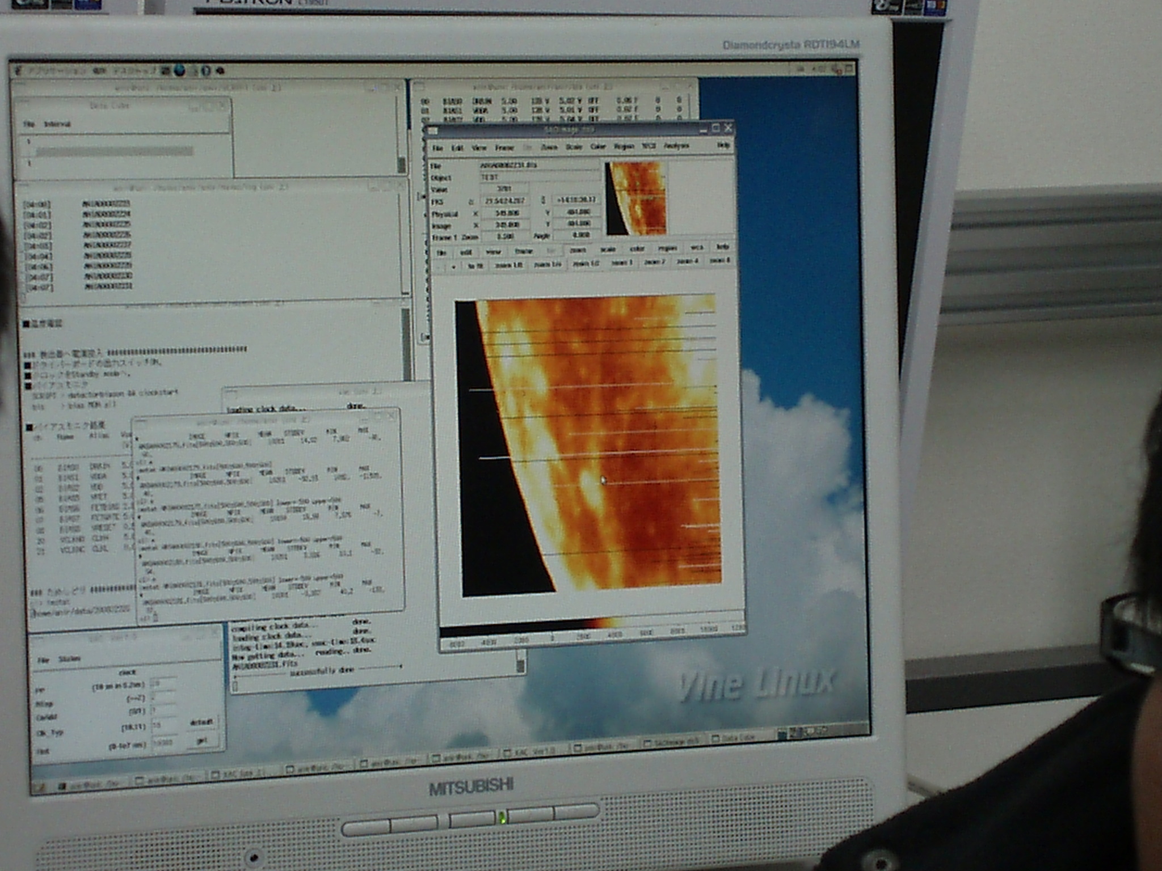
Task: Open Interval menu in Data Cube window
Action: pos(57,124)
